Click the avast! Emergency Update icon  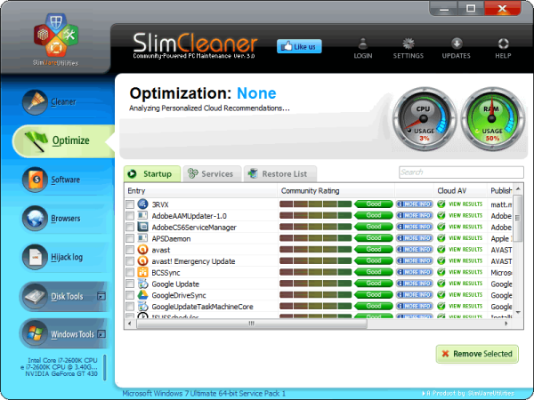pyautogui.click(x=142, y=260)
